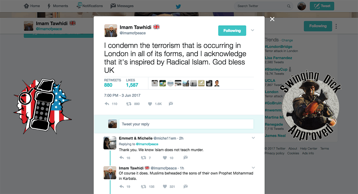Toggle Following button on background profile page

(318, 26)
